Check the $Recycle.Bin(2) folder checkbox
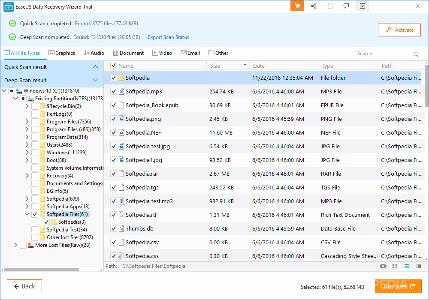429x300 pixels. [35, 106]
